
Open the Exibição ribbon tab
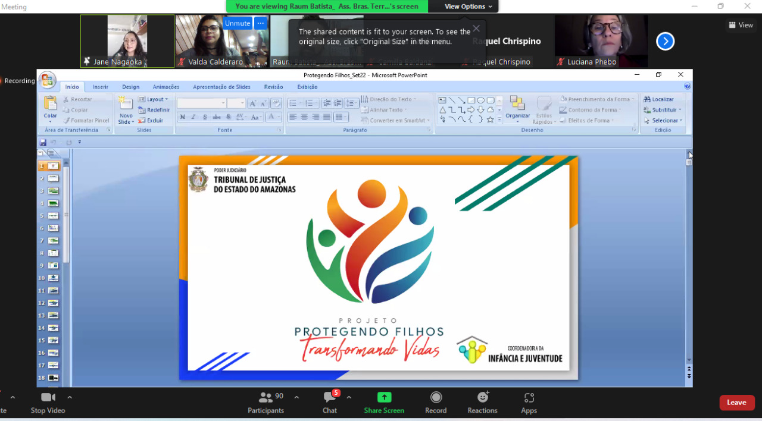pos(307,87)
